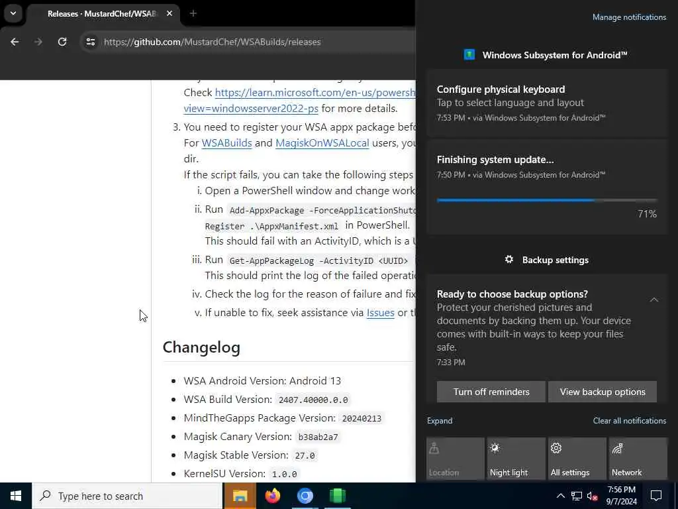Follow the WSABuilds hyperlink
678x509 pixels.
point(226,143)
